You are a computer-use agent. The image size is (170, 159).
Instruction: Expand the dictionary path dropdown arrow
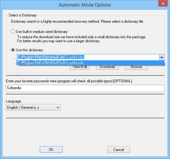coord(162,57)
